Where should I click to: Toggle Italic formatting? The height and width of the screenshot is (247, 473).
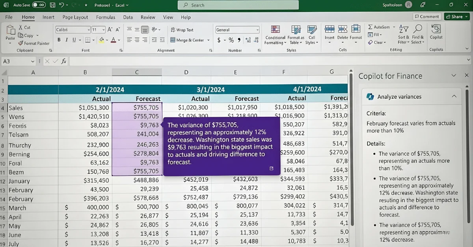click(67, 40)
